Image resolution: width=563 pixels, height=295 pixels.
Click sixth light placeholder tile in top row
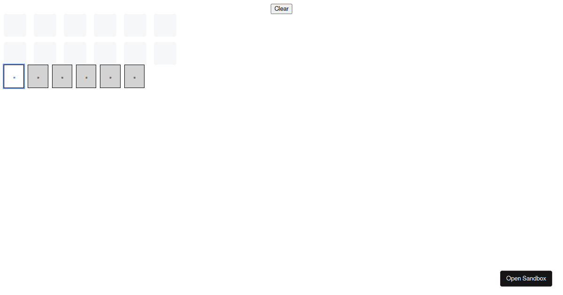tap(165, 25)
